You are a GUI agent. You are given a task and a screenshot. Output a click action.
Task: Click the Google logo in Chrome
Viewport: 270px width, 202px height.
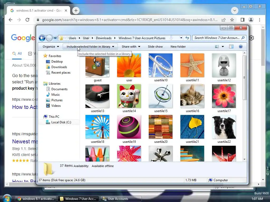pyautogui.click(x=23, y=38)
